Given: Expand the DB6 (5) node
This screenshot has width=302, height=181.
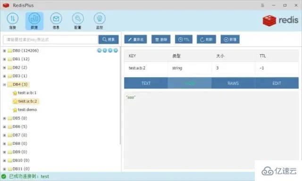Looking at the screenshot, I should (4, 127).
